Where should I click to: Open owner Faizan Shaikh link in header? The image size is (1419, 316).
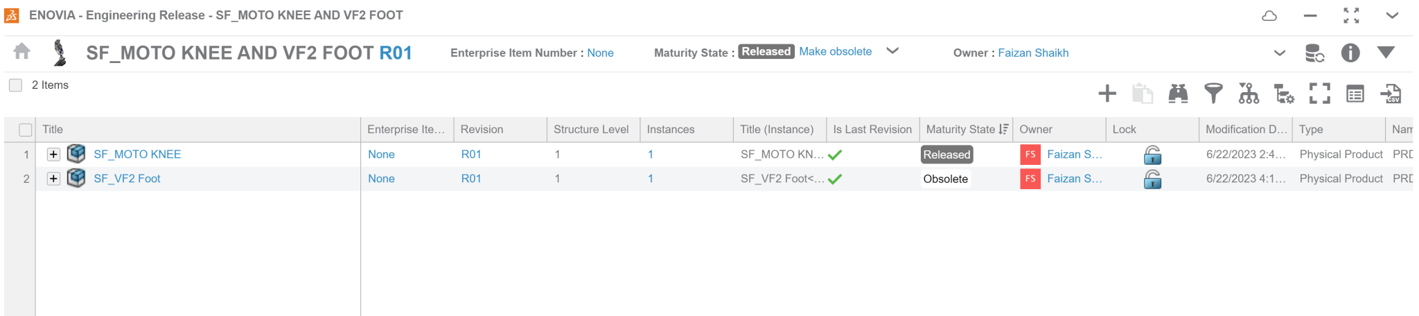[x=1033, y=53]
